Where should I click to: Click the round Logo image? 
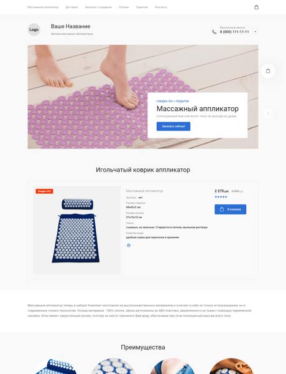tap(34, 29)
